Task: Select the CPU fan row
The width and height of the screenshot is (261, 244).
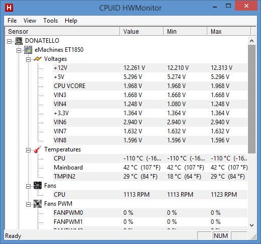Action: click(150, 195)
